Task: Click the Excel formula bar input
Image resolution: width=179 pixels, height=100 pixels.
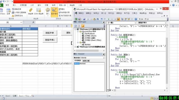Action: click(54, 22)
